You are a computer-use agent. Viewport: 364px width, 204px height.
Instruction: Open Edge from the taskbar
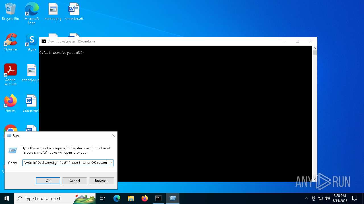[117, 198]
